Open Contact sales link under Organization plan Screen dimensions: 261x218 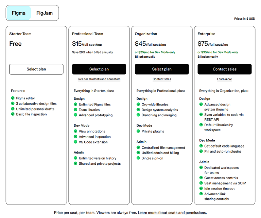162,79
